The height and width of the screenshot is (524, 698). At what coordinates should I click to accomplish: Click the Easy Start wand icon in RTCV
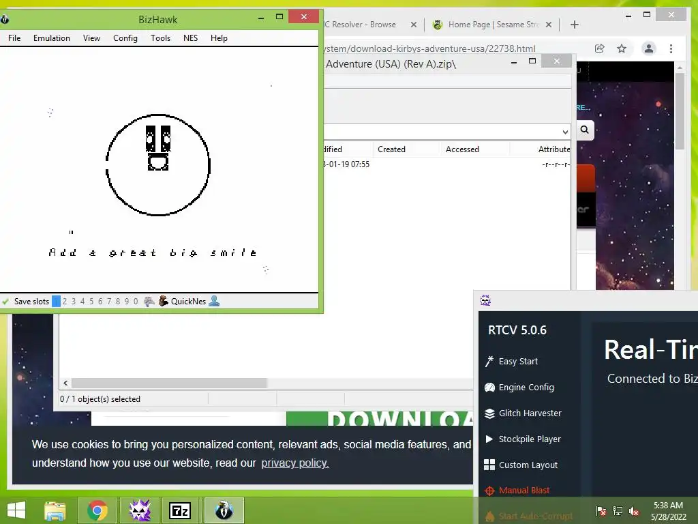[x=489, y=362]
